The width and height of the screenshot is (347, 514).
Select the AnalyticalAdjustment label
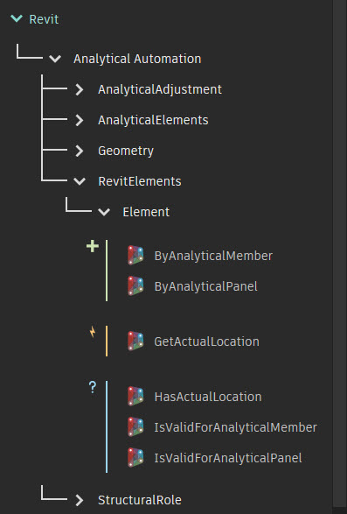coord(160,89)
